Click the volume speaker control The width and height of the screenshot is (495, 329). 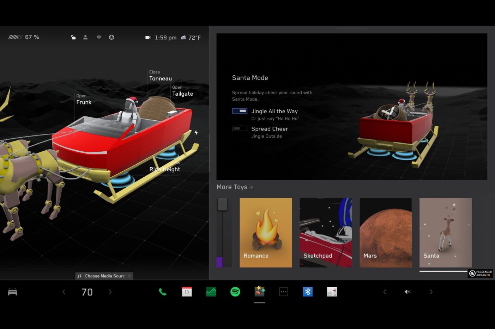tap(408, 292)
